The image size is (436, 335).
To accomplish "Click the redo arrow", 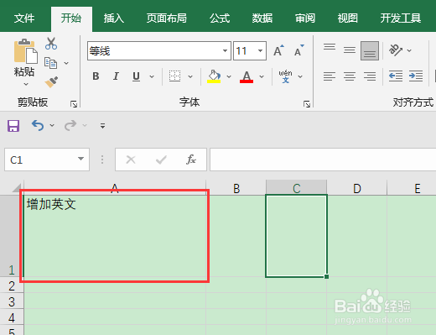I will click(70, 125).
